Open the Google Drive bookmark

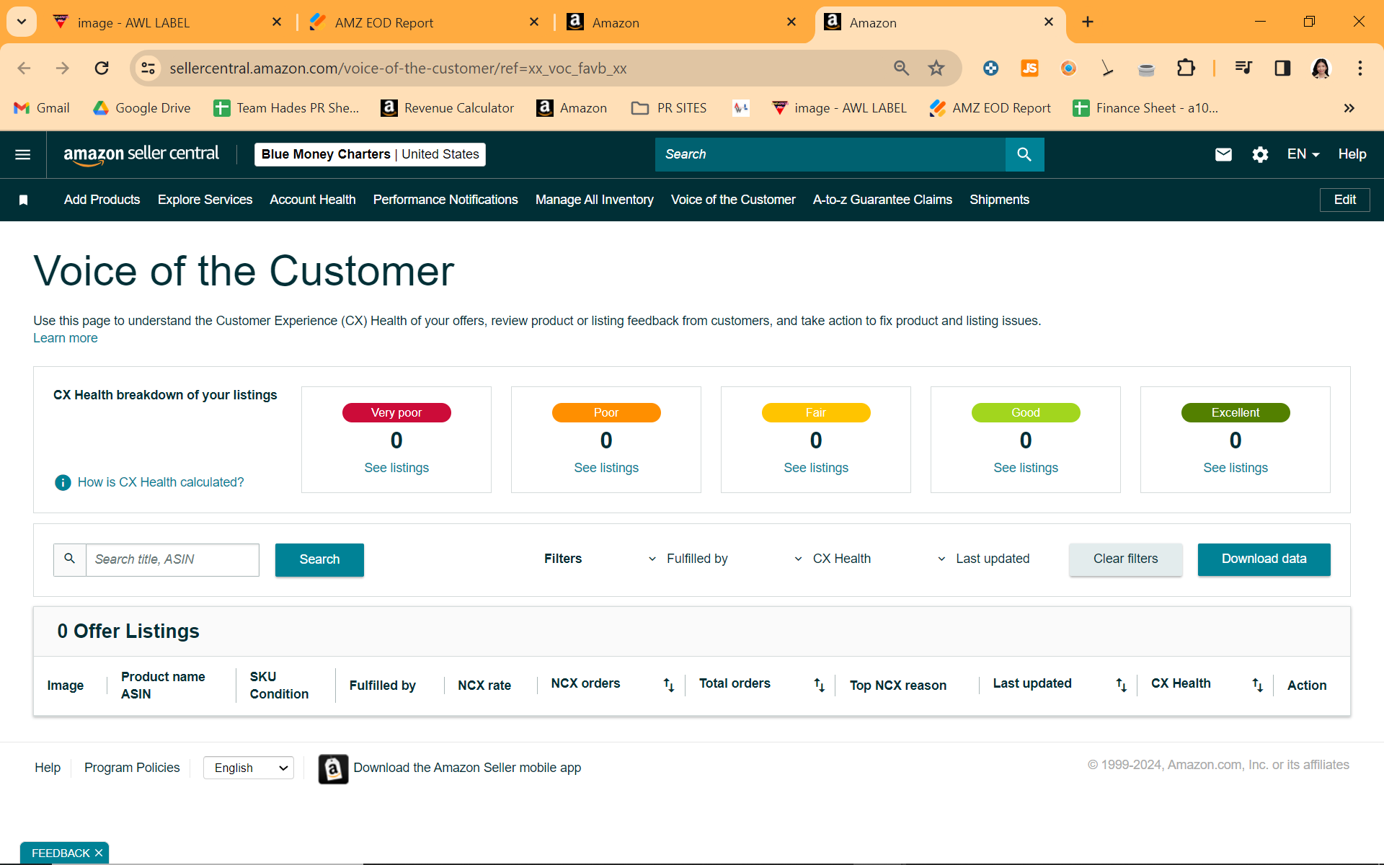click(142, 108)
